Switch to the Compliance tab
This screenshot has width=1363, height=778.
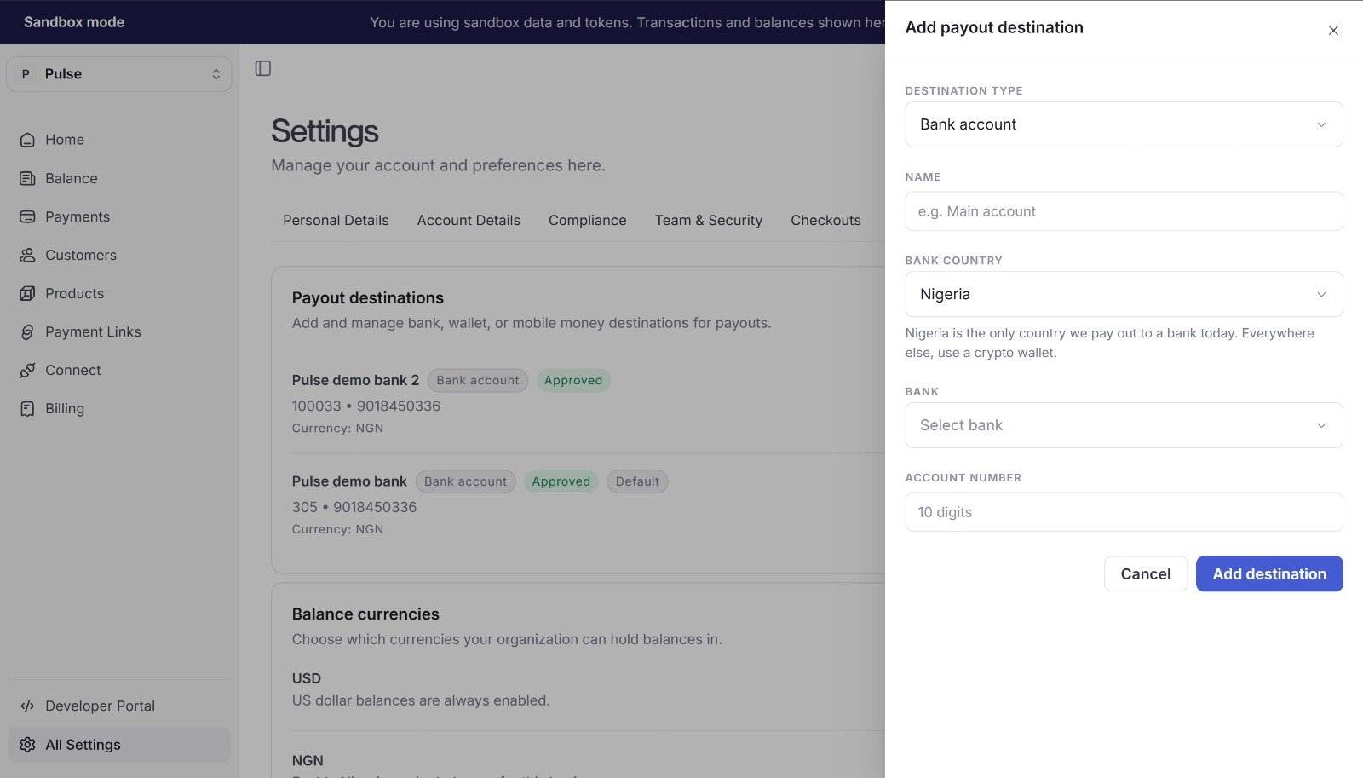(588, 220)
